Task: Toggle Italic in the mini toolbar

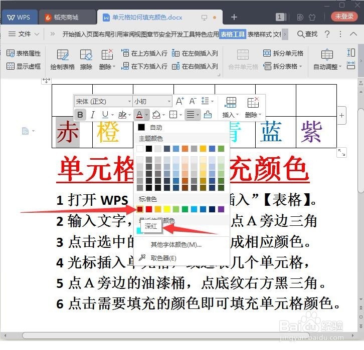Action: tap(93, 115)
